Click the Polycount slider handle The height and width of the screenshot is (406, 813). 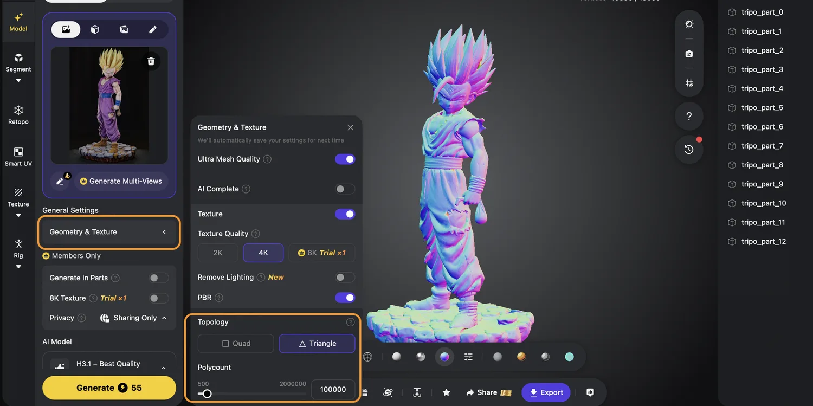coord(207,394)
